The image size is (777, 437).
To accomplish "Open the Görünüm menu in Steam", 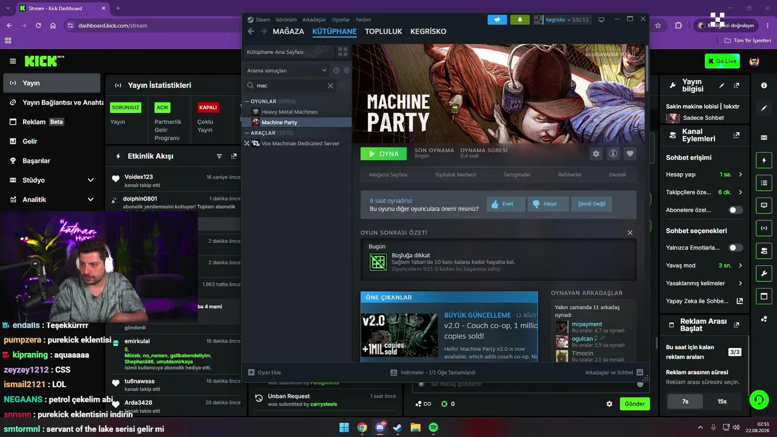I will [286, 19].
